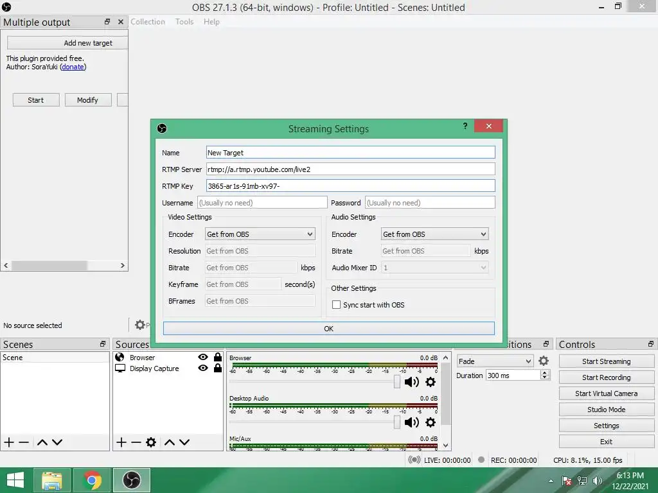Image resolution: width=658 pixels, height=493 pixels.
Task: Click Modify in the Multiple output panel
Action: 87,99
